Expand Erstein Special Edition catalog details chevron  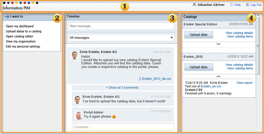[x=219, y=44]
